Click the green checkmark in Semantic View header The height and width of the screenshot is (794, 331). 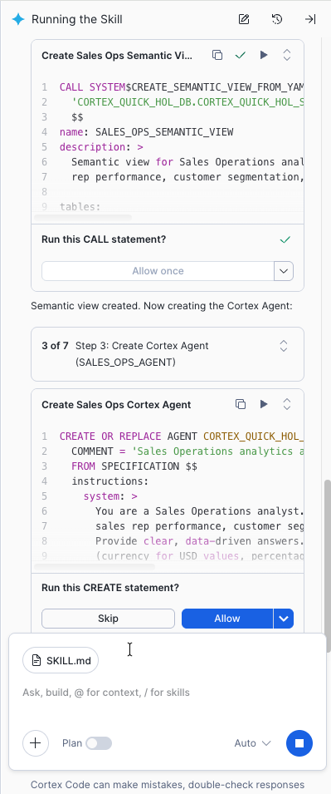pyautogui.click(x=240, y=55)
